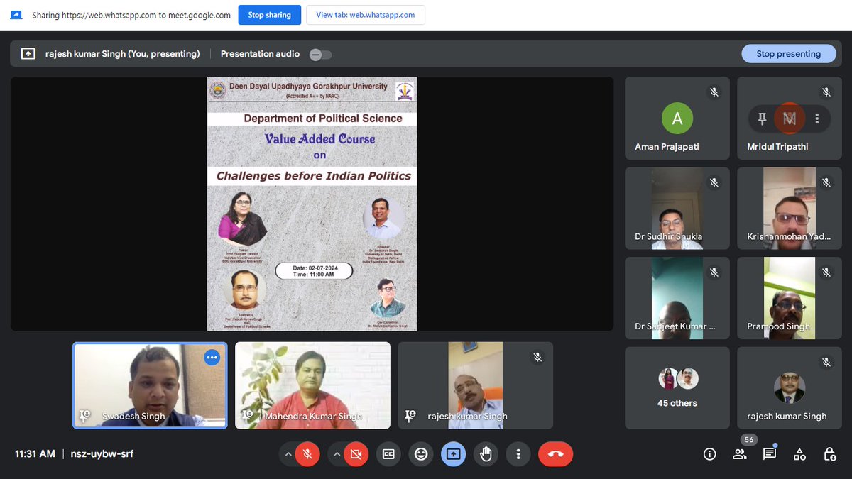The height and width of the screenshot is (479, 852).
Task: Click the presenting screen icon beside rajesh kumar Singh
Action: [28, 53]
